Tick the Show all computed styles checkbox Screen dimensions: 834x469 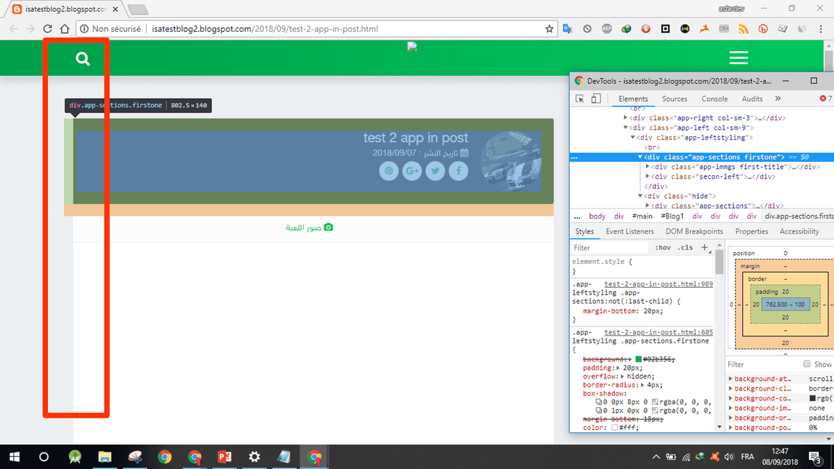coord(807,364)
